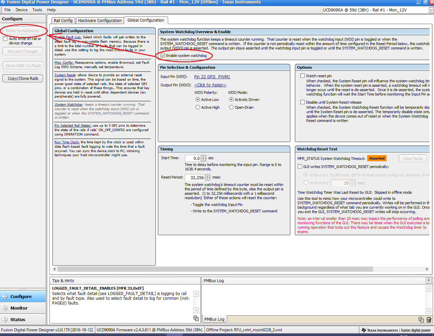Click the Offline Project file name in status bar

pyautogui.click(x=258, y=330)
